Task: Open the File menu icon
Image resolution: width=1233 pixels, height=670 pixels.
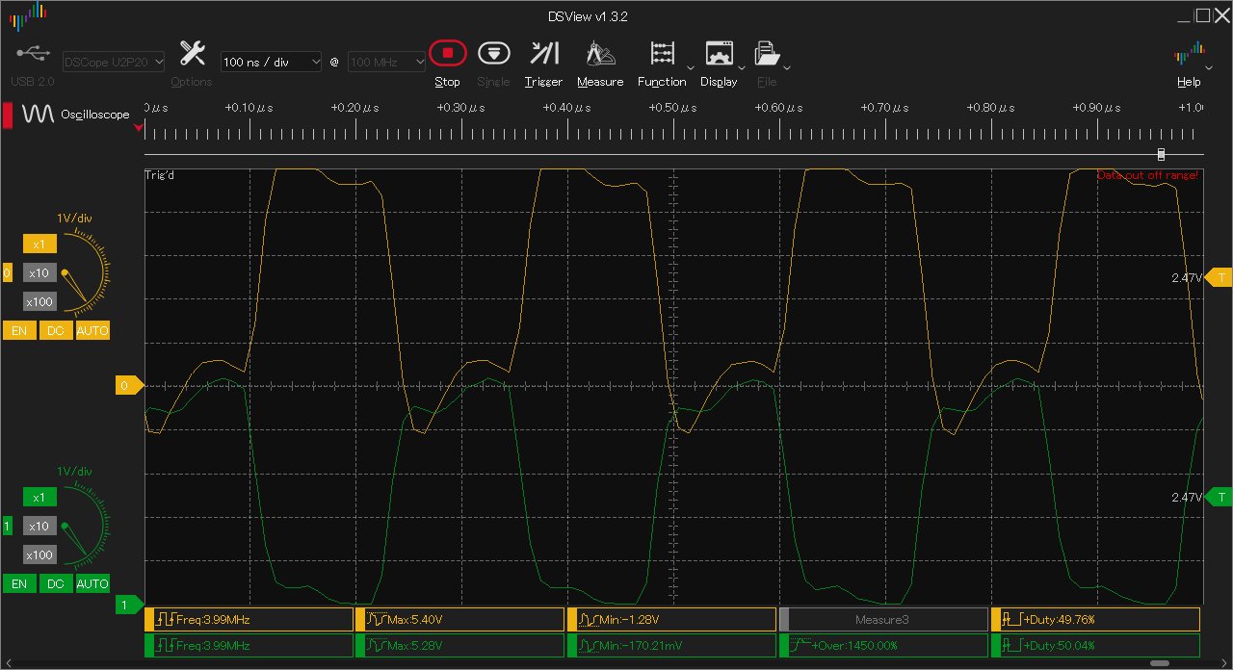Action: [767, 53]
